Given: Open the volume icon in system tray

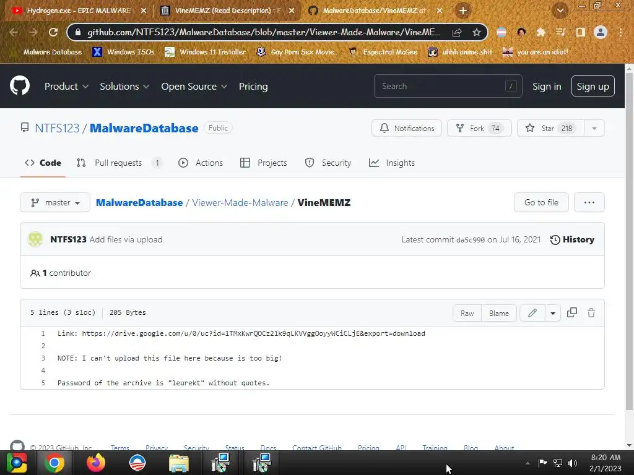Looking at the screenshot, I should 573,463.
